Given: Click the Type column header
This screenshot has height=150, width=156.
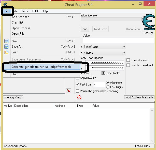Looking at the screenshot, I should [x=83, y=106].
